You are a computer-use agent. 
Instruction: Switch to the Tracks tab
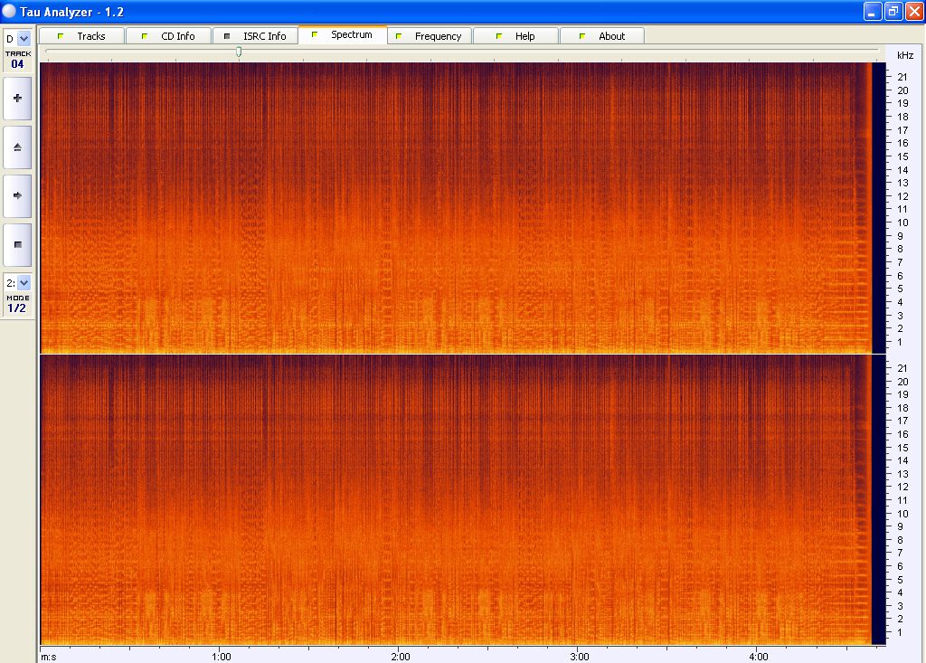[81, 36]
